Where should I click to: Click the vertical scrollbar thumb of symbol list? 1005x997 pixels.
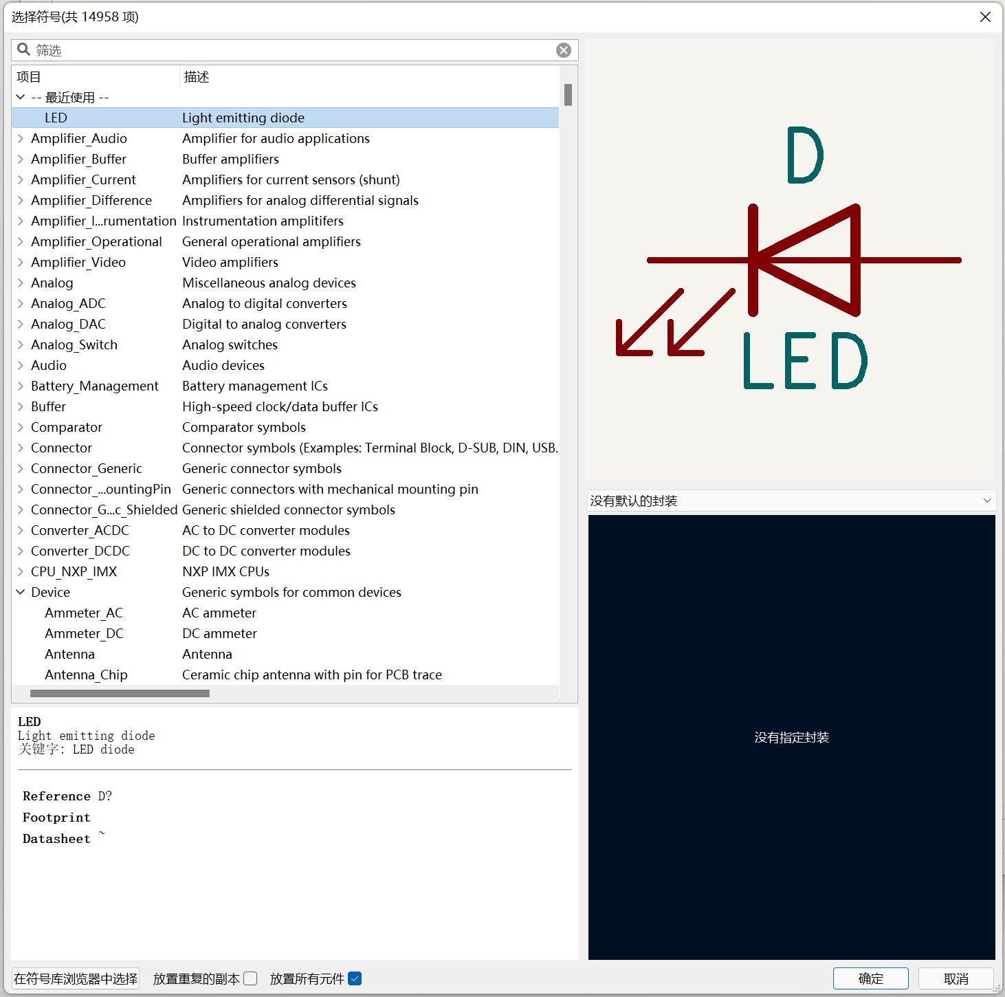pyautogui.click(x=568, y=95)
